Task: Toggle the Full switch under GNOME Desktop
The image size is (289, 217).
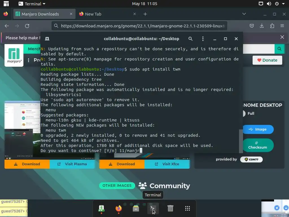Action: [244, 114]
